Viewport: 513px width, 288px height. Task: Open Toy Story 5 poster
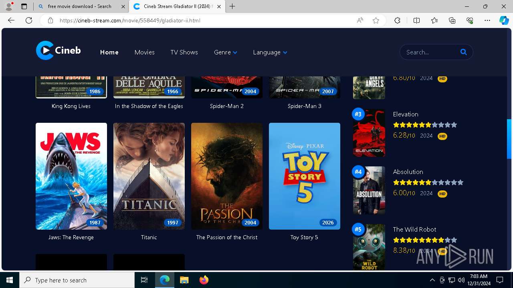click(x=305, y=176)
